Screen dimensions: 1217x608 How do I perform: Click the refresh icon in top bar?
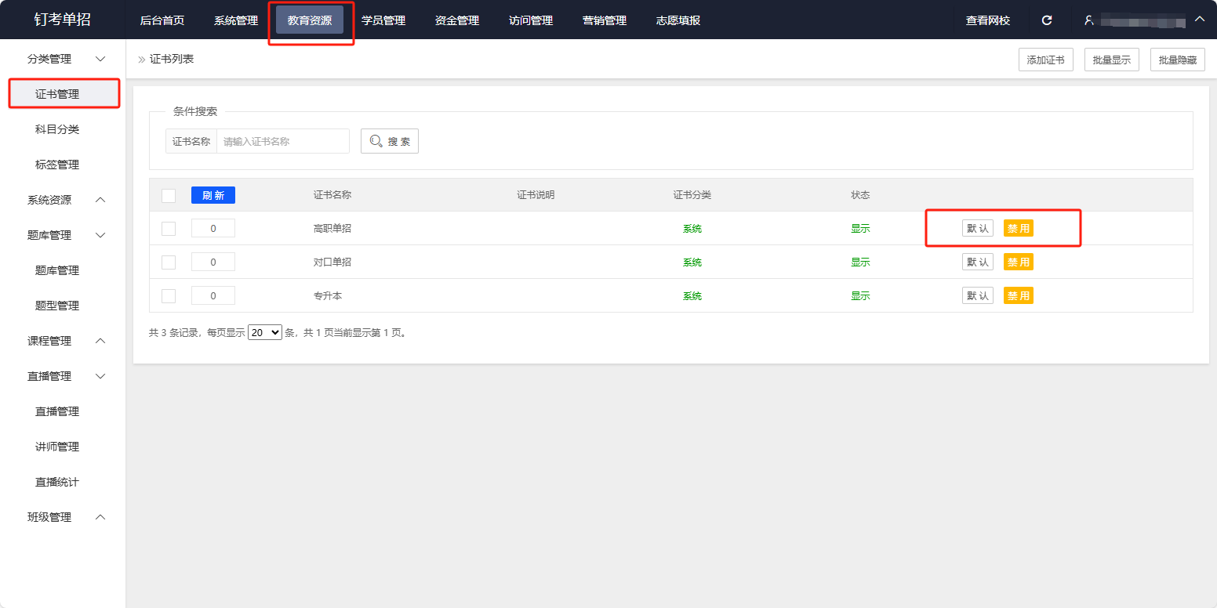[x=1047, y=20]
